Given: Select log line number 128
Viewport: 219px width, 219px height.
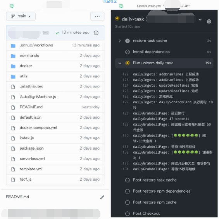Looking at the screenshot, I should [126, 113].
